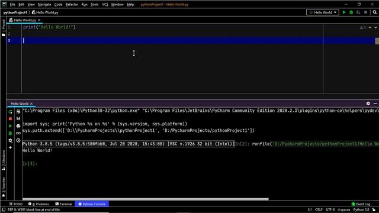Start debugging with the green bug icon
The image size is (379, 213).
[351, 12]
